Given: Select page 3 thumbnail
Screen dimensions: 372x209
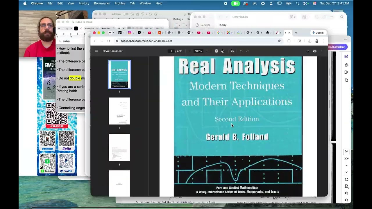Looking at the screenshot, I should [x=119, y=147].
